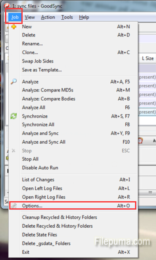This screenshot has height=260, width=156.
Task: Choose Delete State Files
Action: (73, 235)
